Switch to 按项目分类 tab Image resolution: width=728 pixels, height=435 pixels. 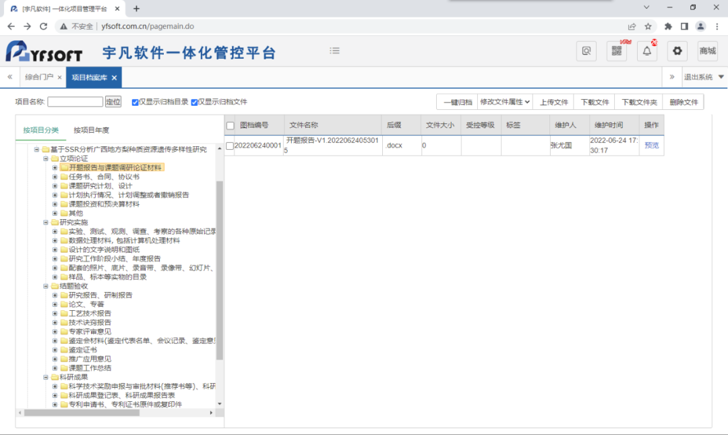(41, 130)
